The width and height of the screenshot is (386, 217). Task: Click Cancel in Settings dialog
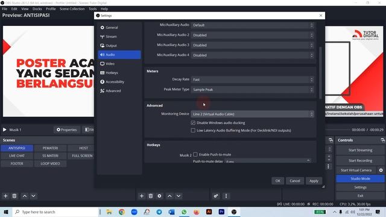tap(295, 181)
